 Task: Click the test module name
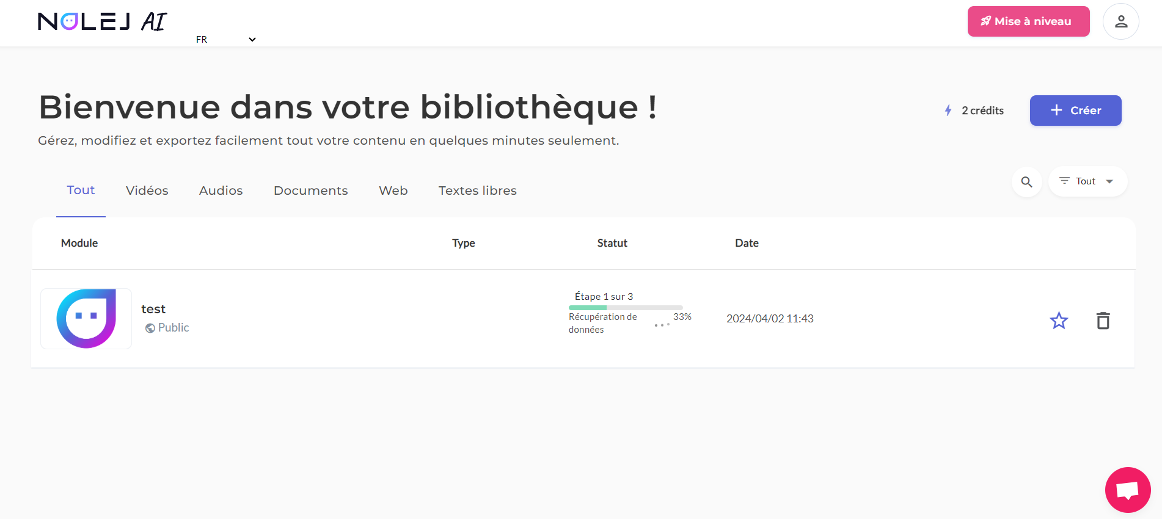point(153,309)
